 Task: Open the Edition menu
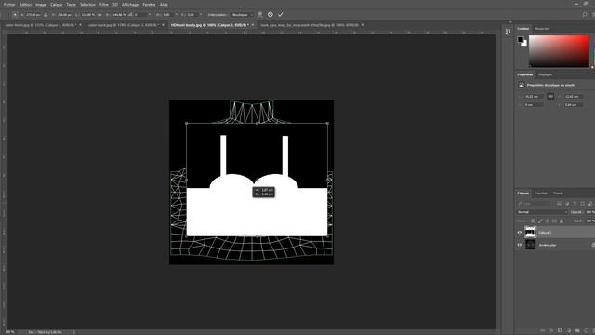click(x=25, y=5)
